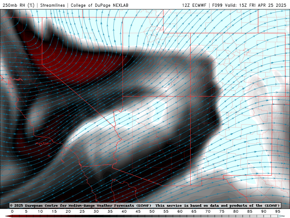Click the "35" color scale label
Image resolution: width=290 pixels, height=218 pixels.
click(x=110, y=211)
